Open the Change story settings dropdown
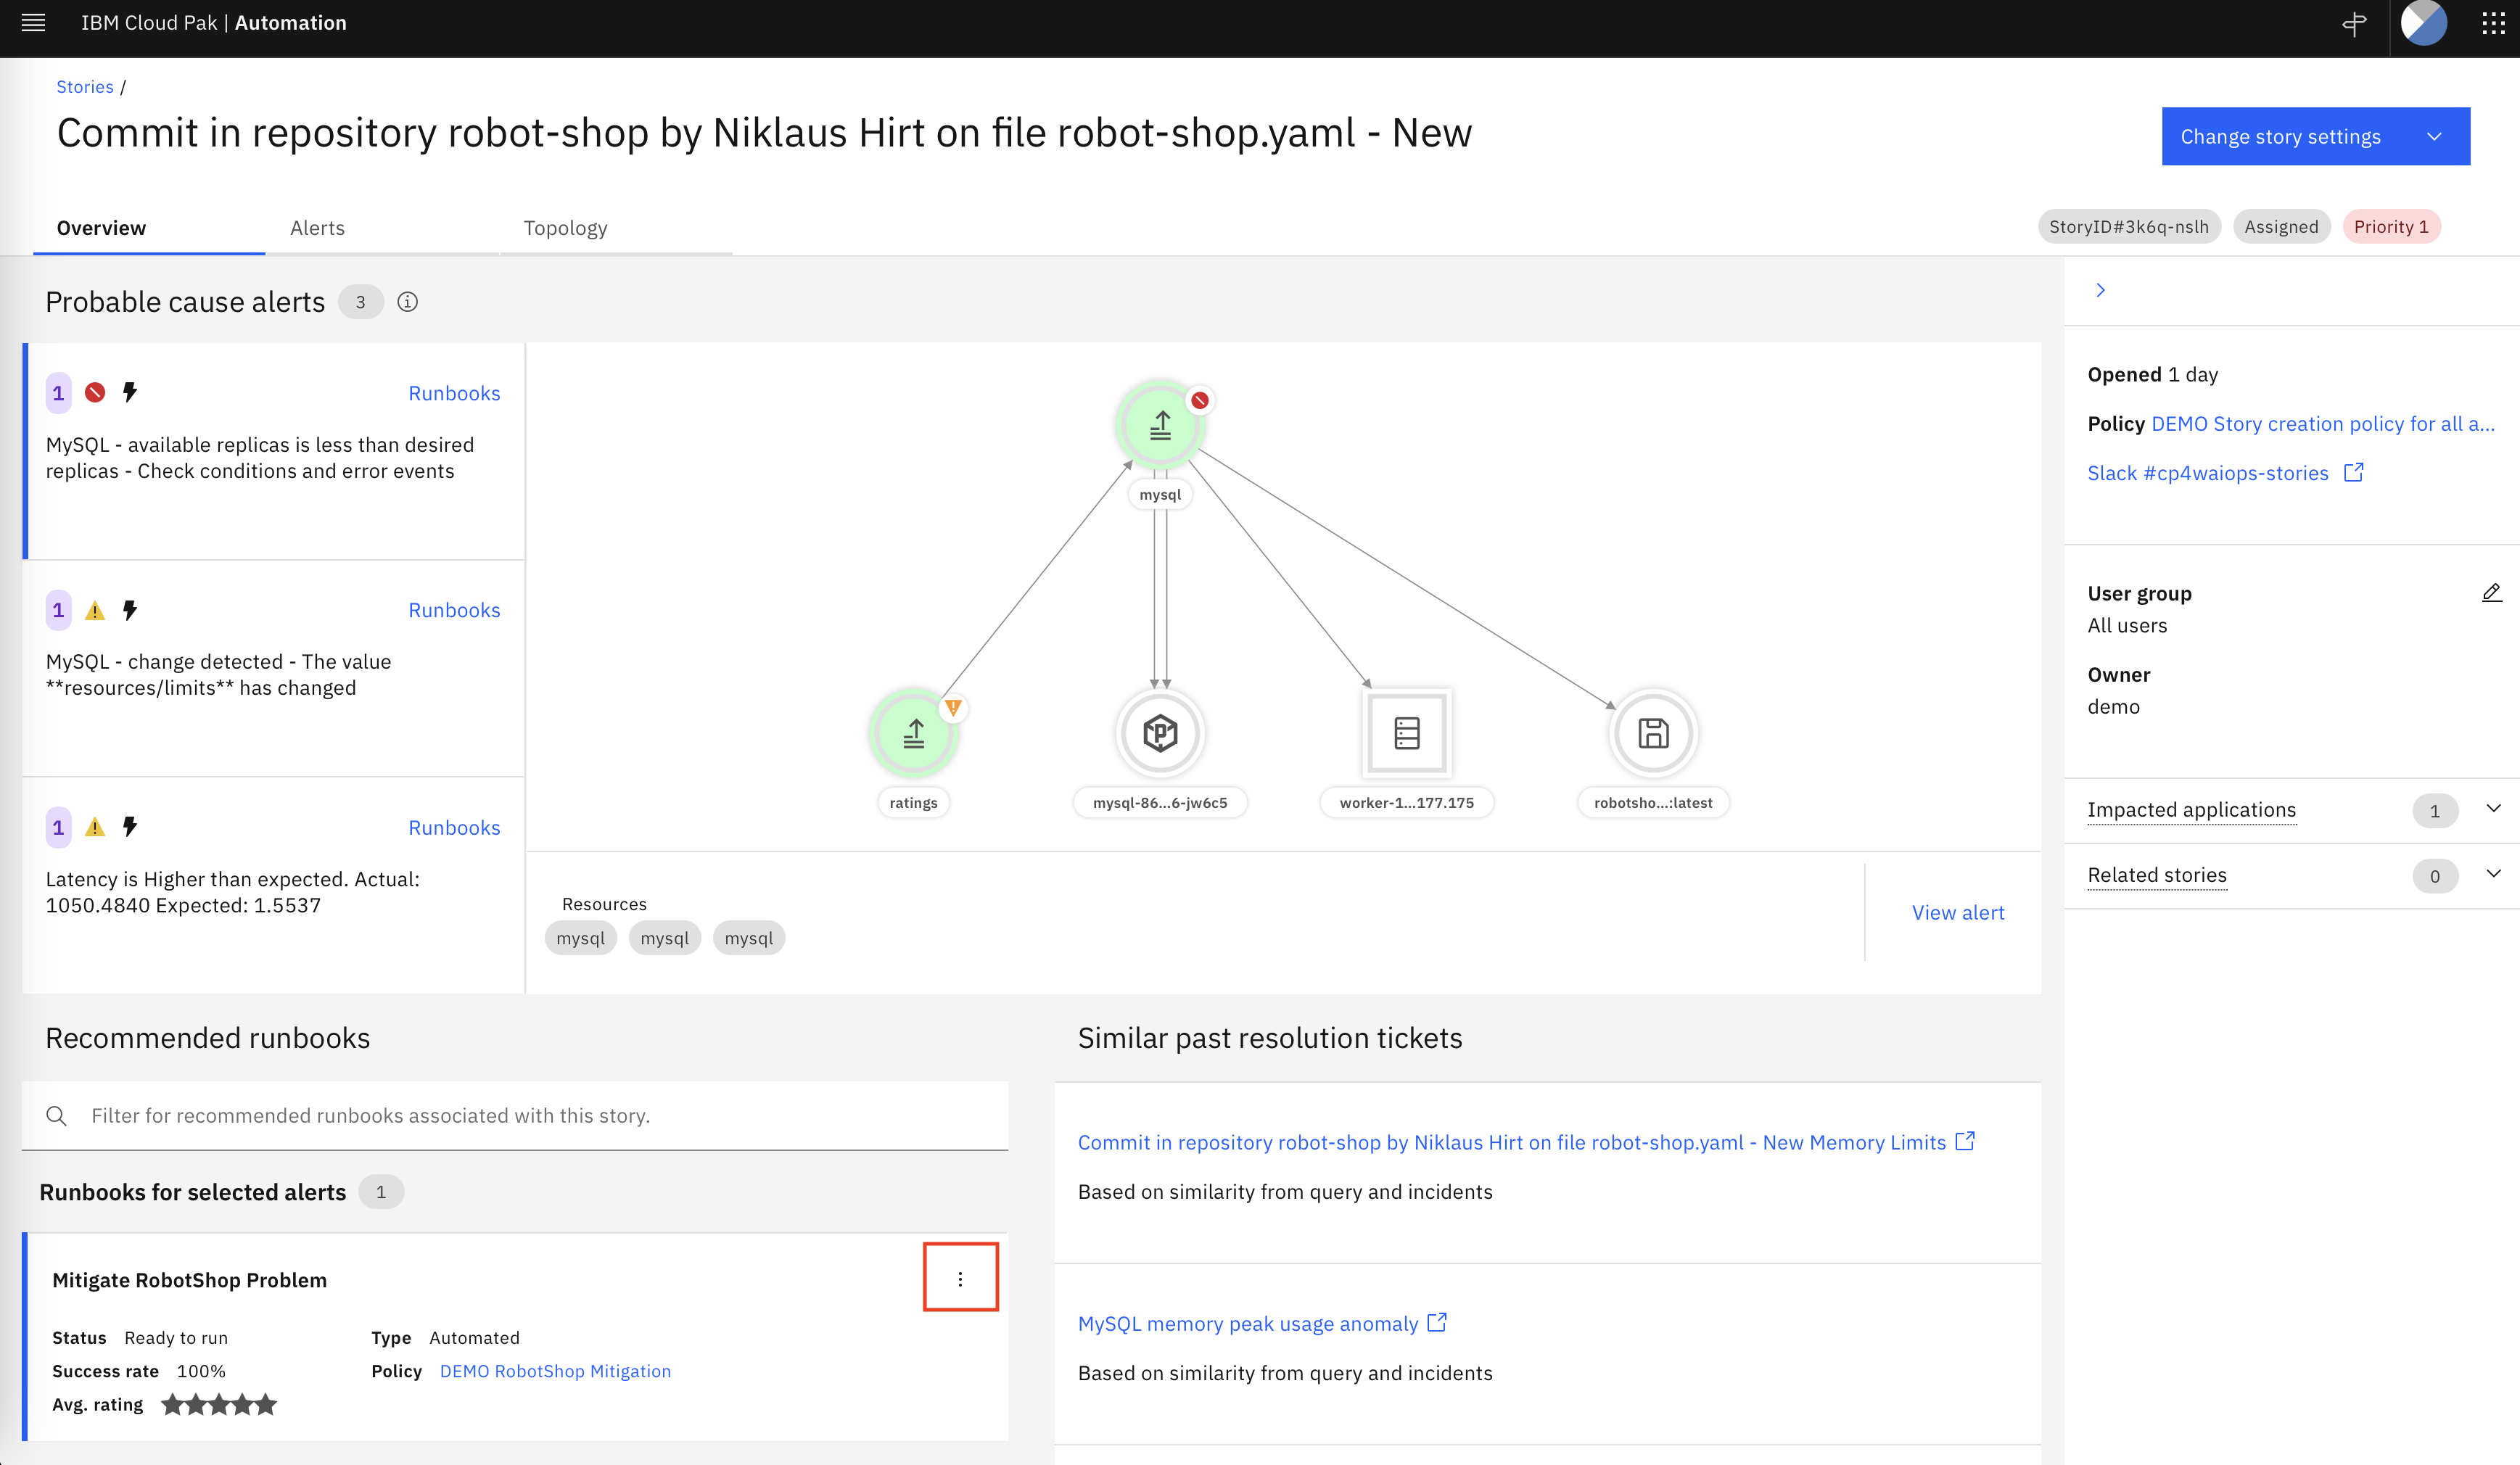The height and width of the screenshot is (1465, 2520). pyautogui.click(x=2315, y=136)
